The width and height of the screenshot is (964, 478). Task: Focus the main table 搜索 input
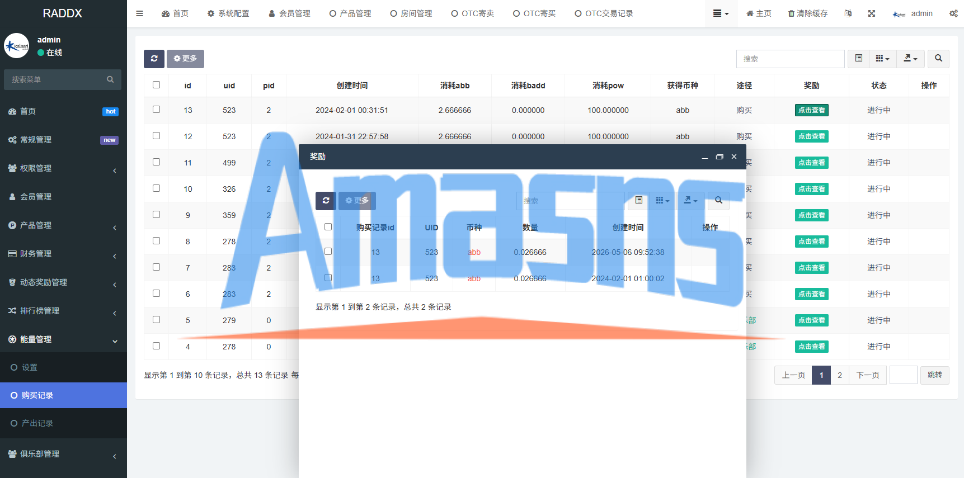(x=790, y=59)
